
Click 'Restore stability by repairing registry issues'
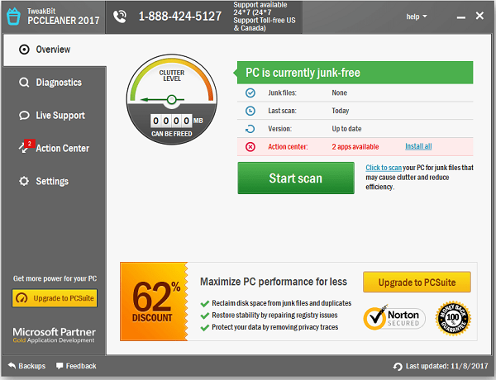pyautogui.click(x=274, y=315)
